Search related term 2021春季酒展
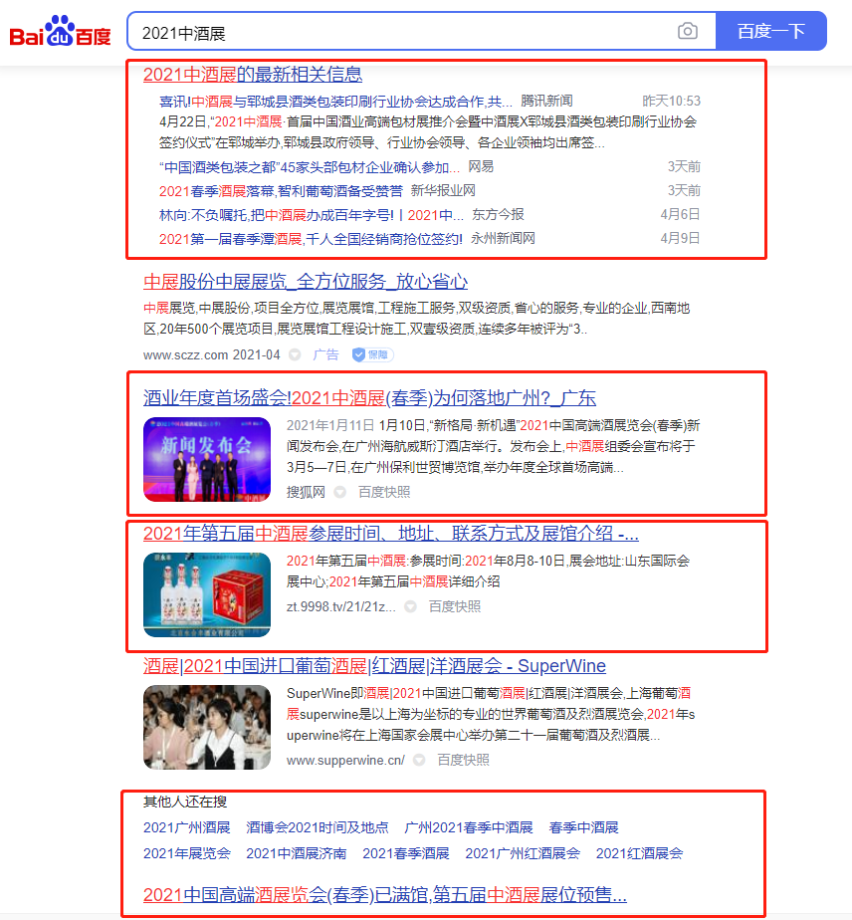Image resolution: width=852 pixels, height=920 pixels. (406, 853)
